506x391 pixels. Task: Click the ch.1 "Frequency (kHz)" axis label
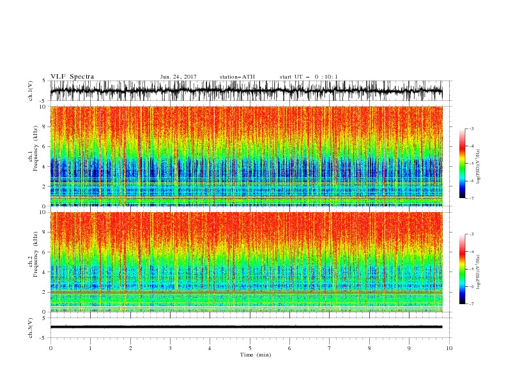[x=36, y=148]
